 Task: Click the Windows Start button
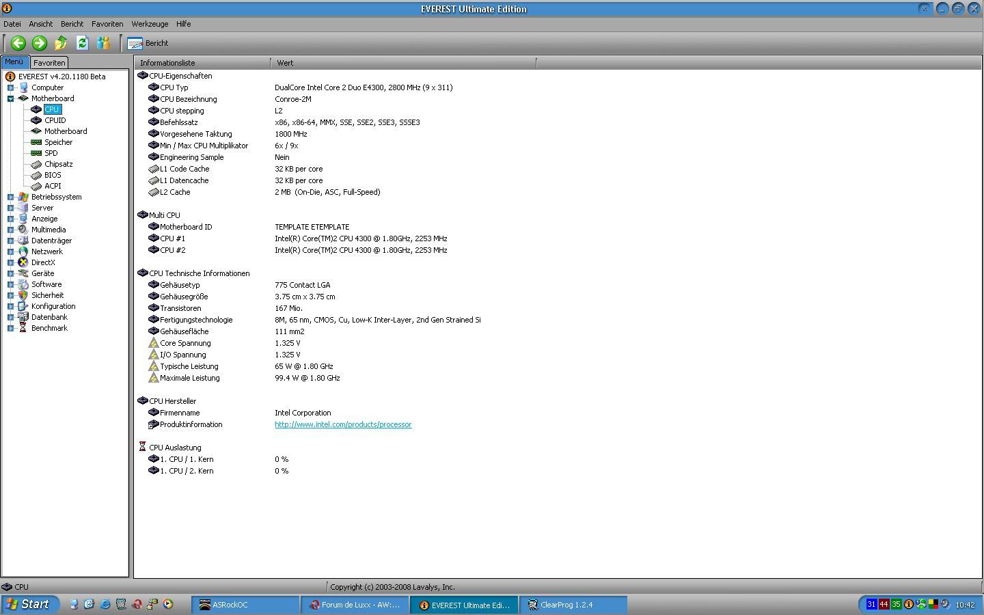29,604
